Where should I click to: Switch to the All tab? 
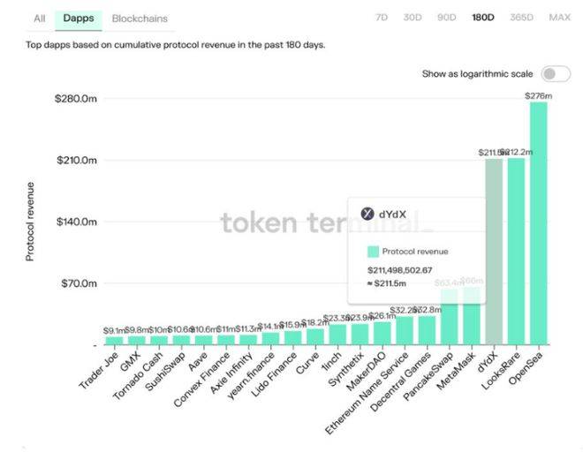(39, 18)
